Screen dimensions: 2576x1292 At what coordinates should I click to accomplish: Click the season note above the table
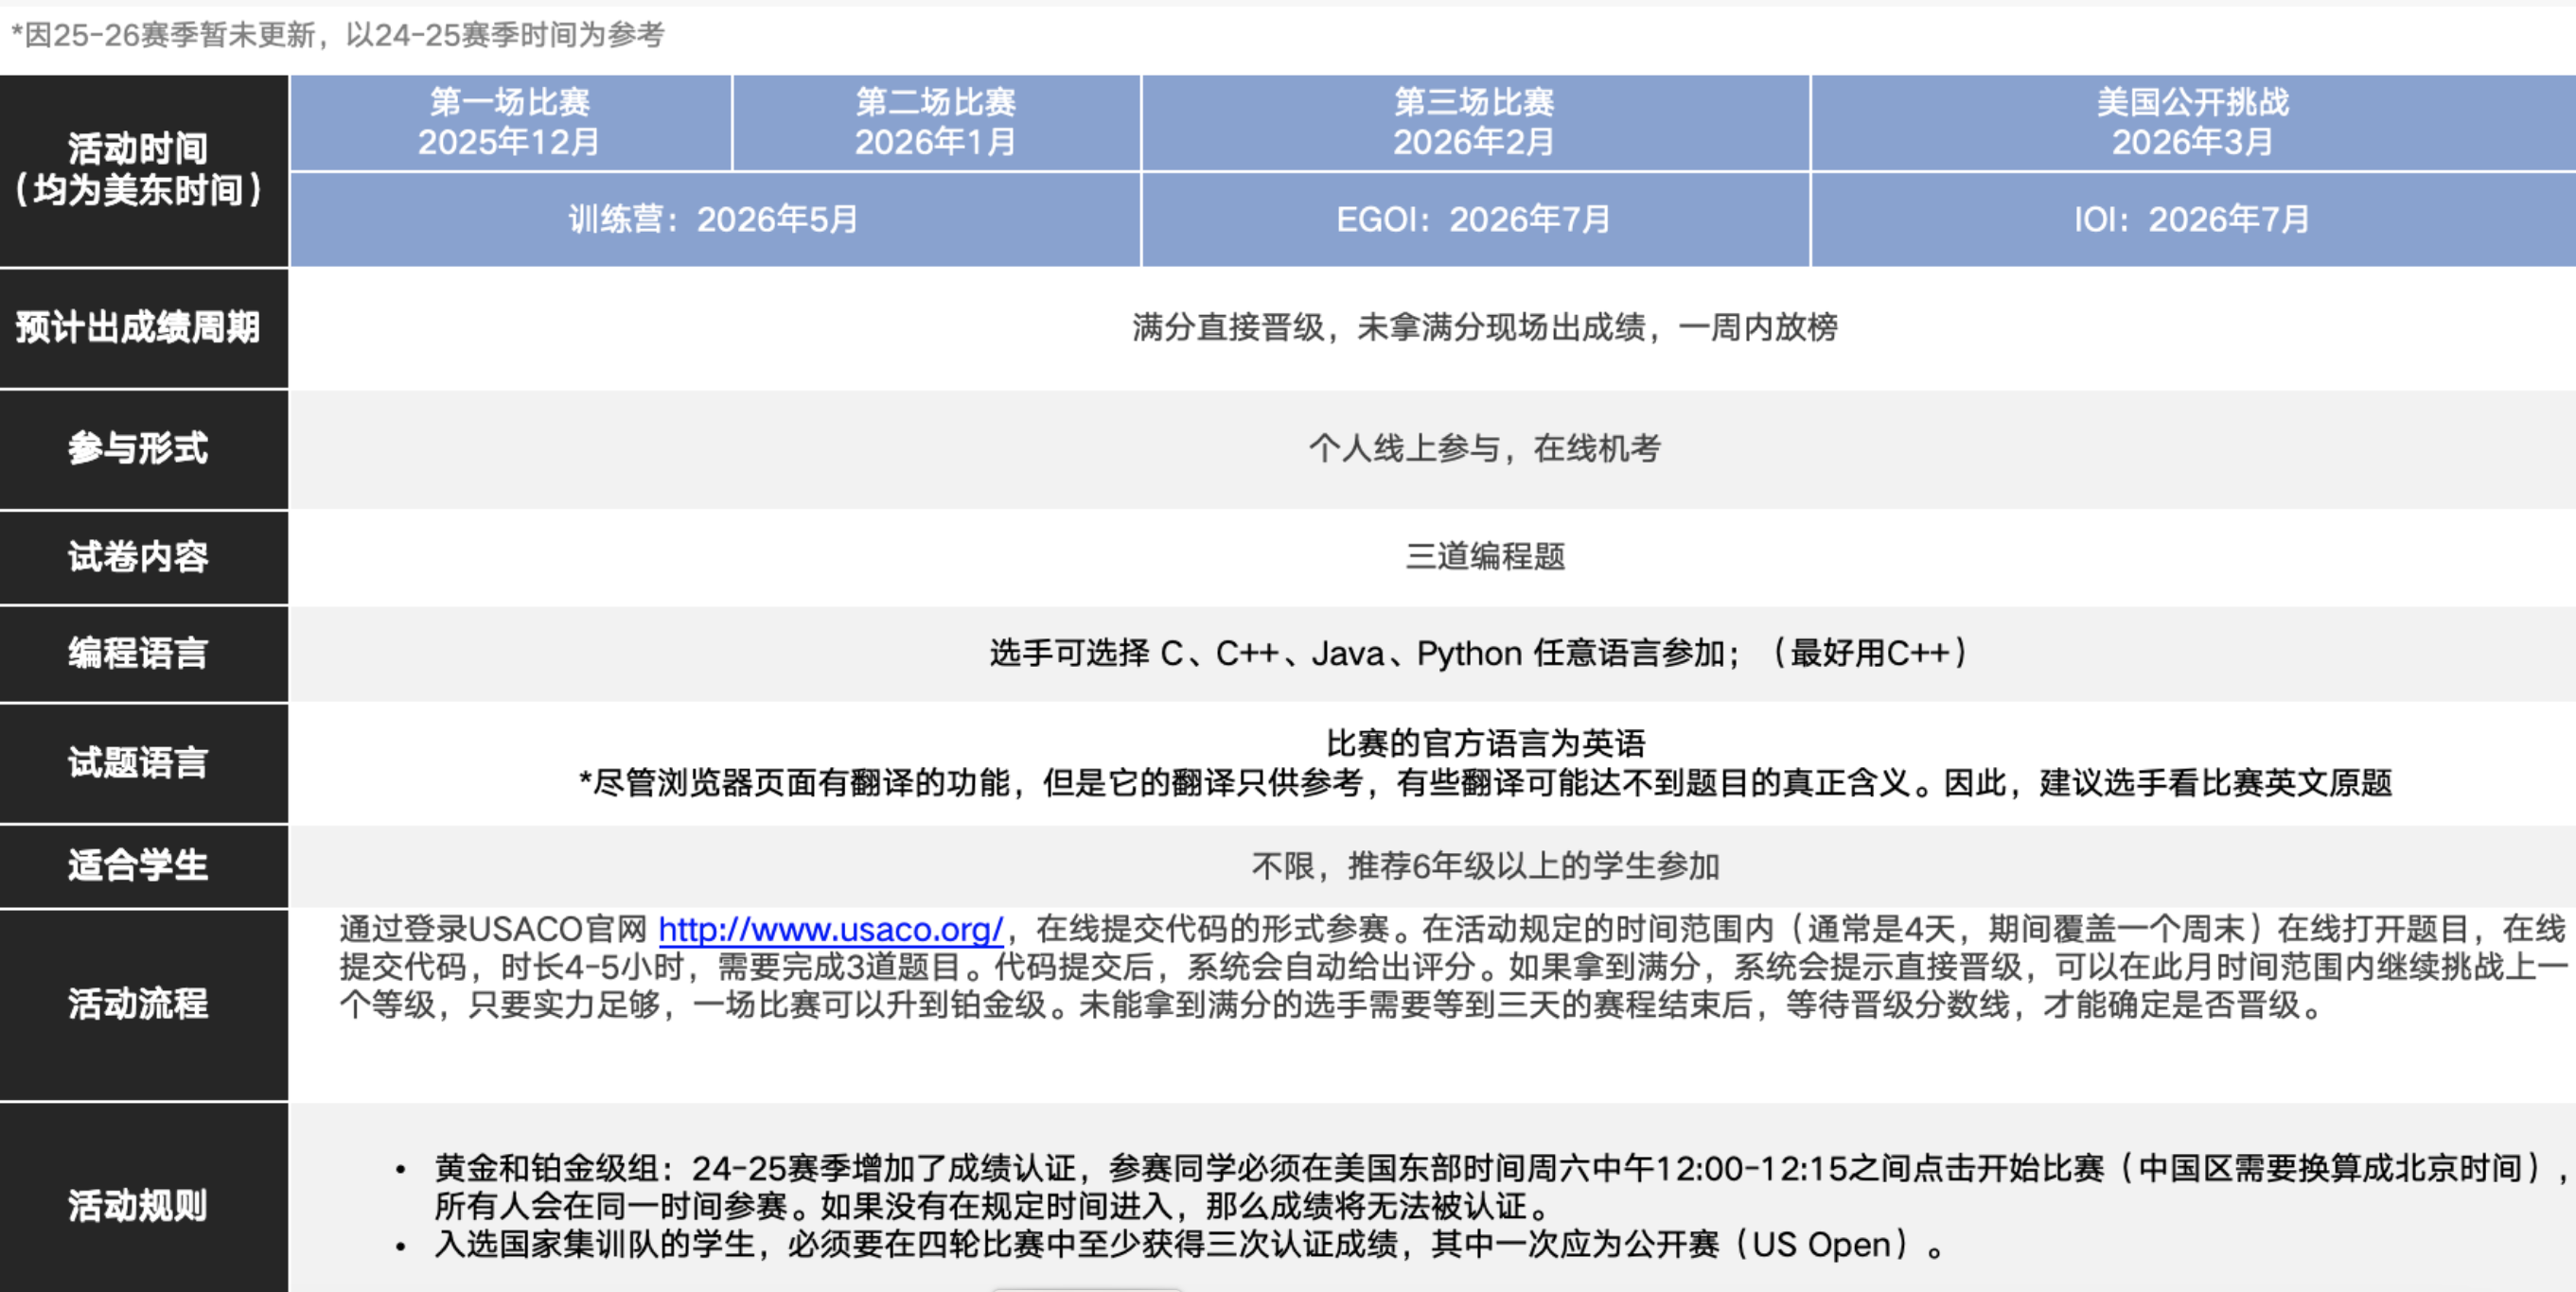[337, 35]
